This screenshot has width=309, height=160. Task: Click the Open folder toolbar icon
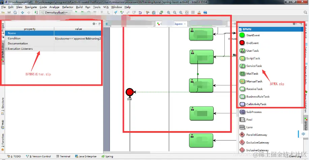click(x=3, y=12)
